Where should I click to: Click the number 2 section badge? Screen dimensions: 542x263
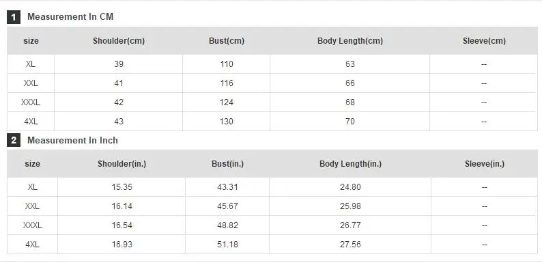pos(14,140)
